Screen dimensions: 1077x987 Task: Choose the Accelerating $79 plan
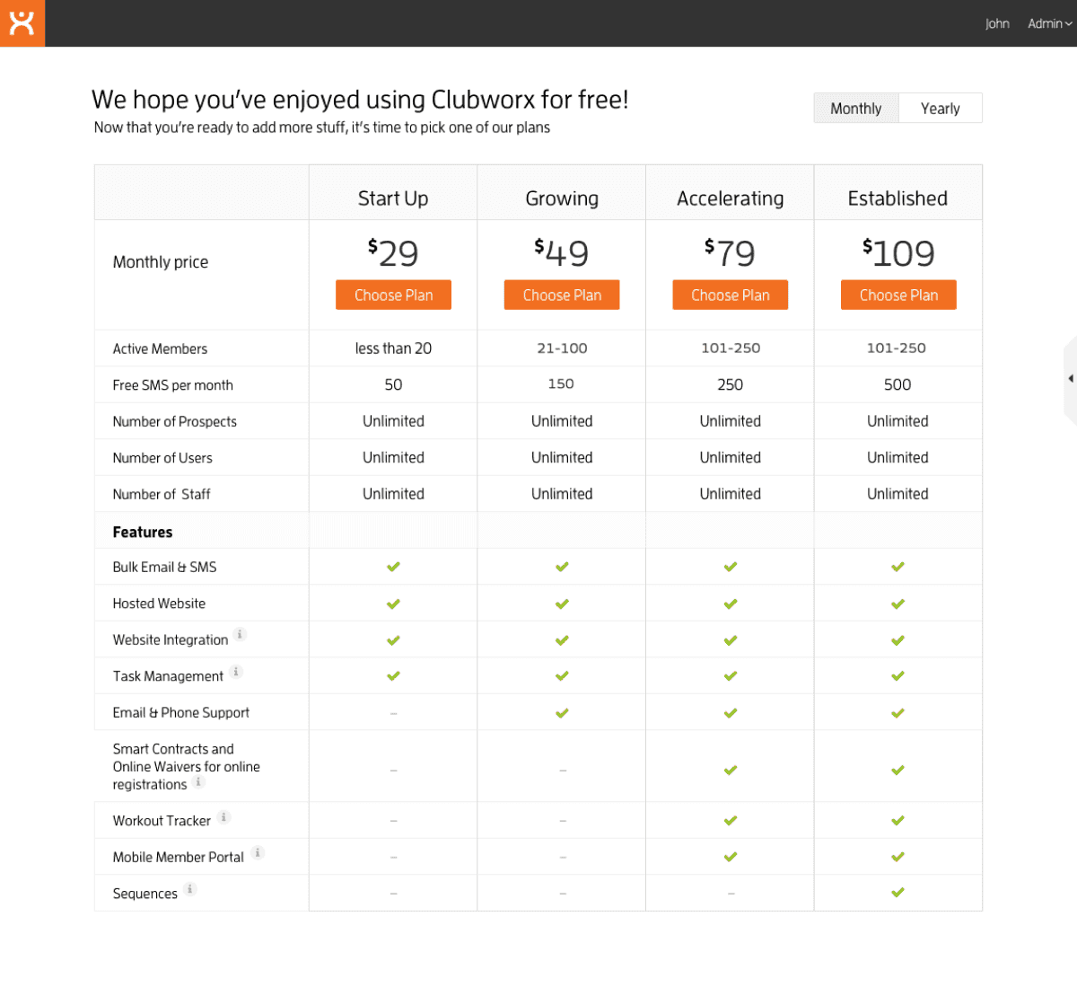tap(730, 295)
